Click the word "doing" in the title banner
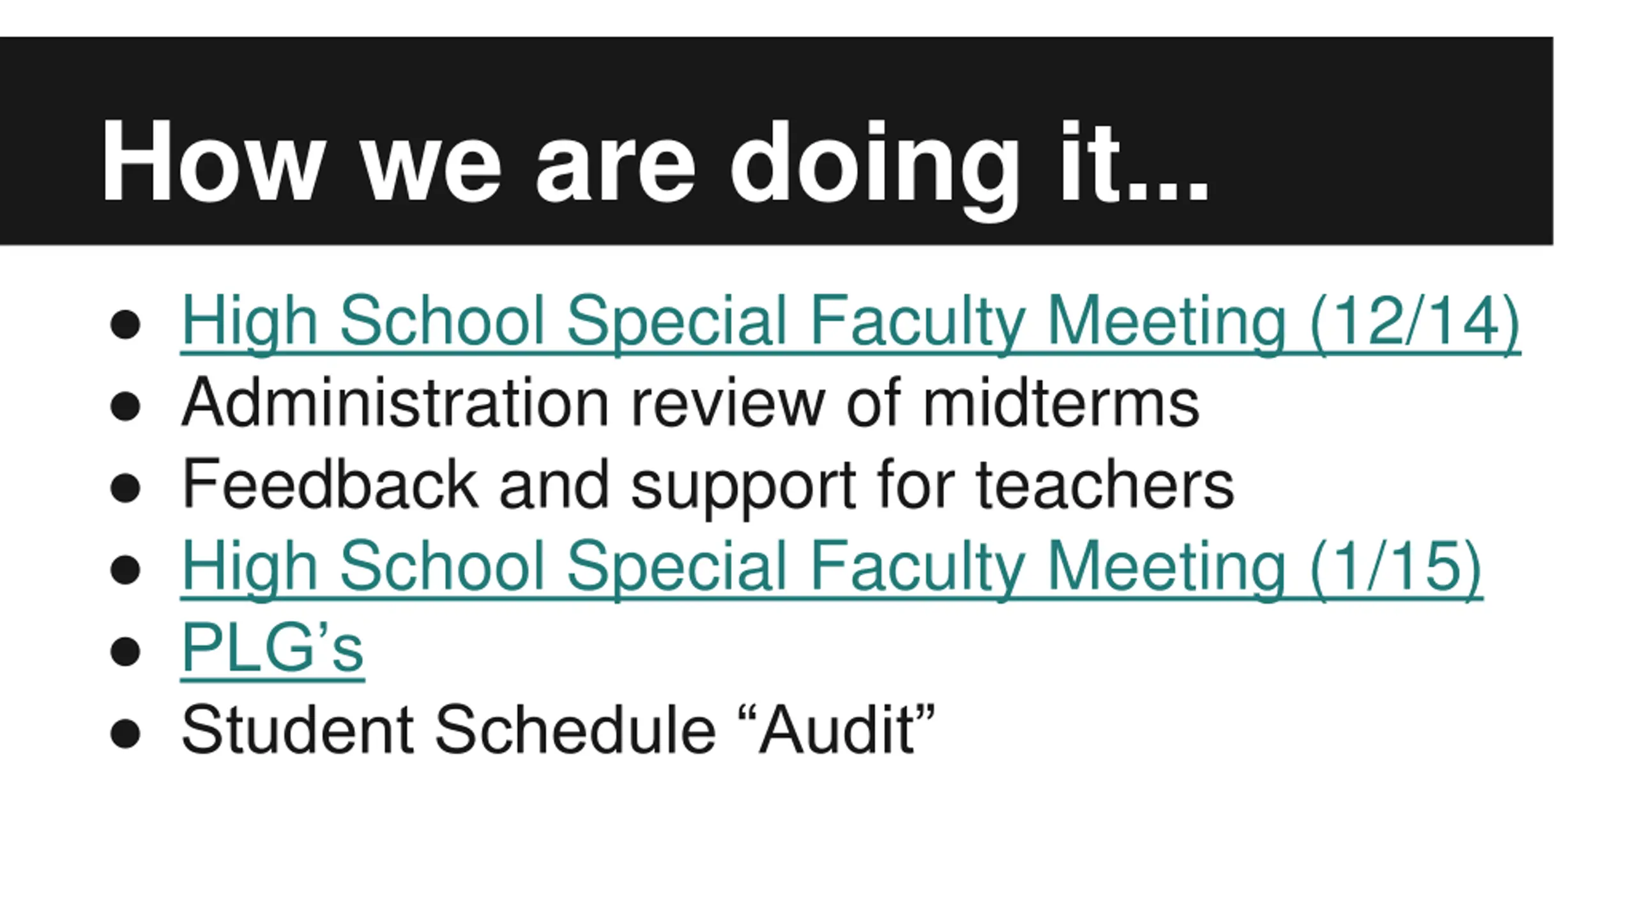The image size is (1635, 920). (874, 170)
